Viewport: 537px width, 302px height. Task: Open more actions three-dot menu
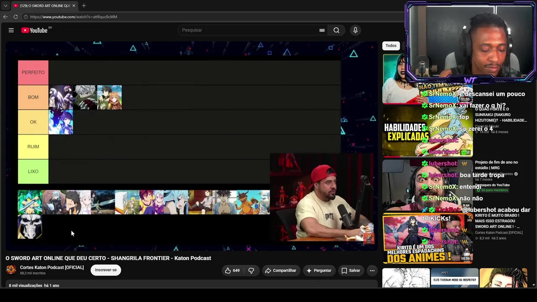point(372,271)
